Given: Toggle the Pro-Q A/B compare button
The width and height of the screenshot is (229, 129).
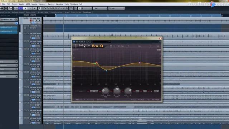Looking at the screenshot, I should 118,46.
